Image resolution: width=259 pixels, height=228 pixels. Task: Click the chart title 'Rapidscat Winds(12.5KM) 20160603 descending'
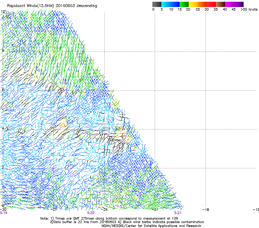click(x=52, y=6)
